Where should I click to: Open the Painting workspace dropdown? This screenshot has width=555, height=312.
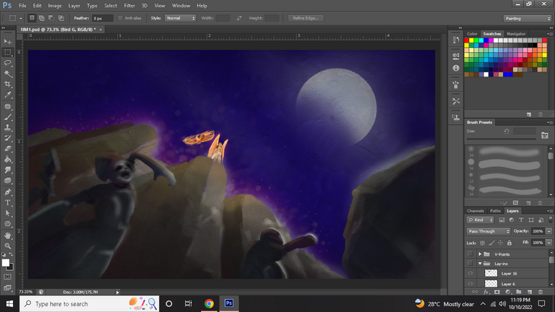pos(527,18)
